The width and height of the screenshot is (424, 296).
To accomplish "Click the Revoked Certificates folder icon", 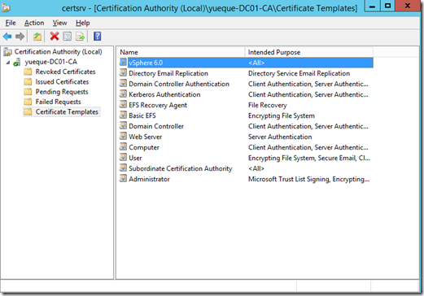I will [x=28, y=72].
